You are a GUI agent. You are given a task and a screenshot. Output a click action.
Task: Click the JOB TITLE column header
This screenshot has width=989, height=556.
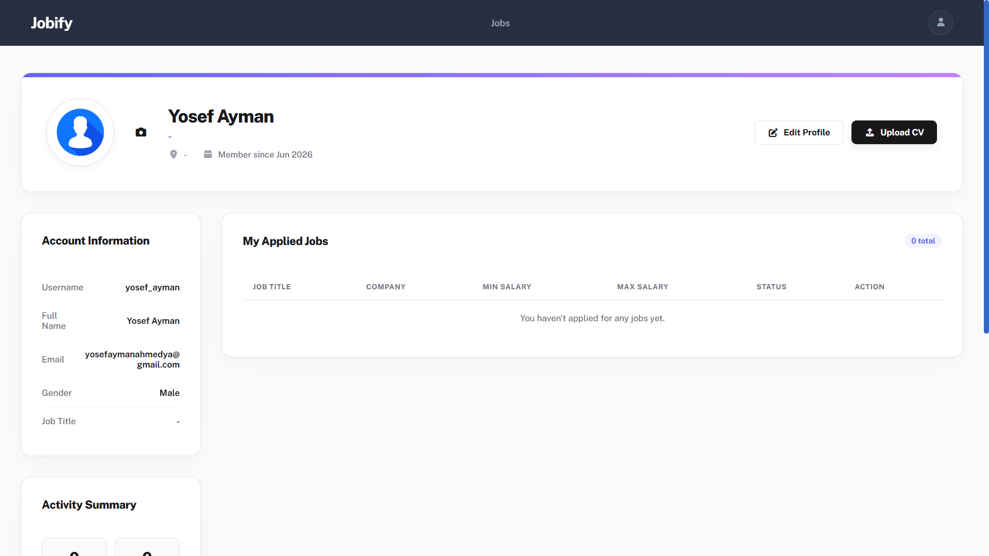click(x=271, y=287)
